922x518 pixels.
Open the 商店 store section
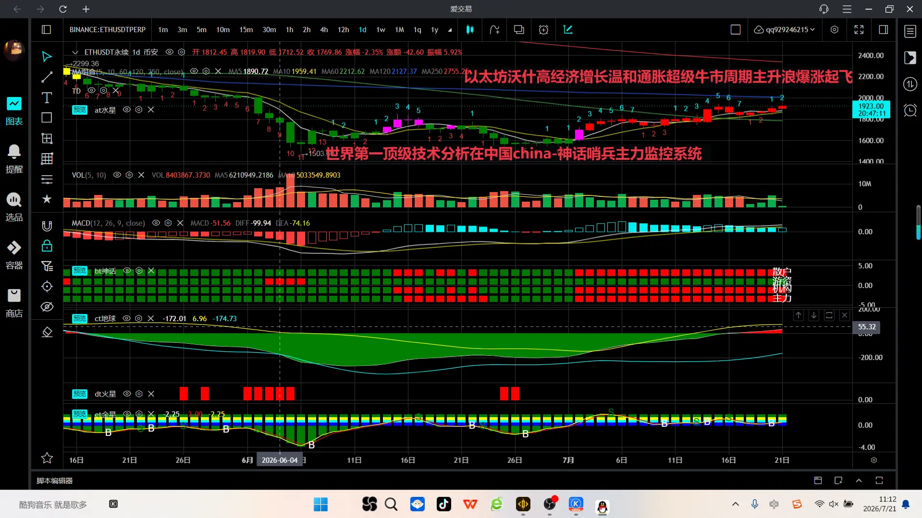point(14,303)
